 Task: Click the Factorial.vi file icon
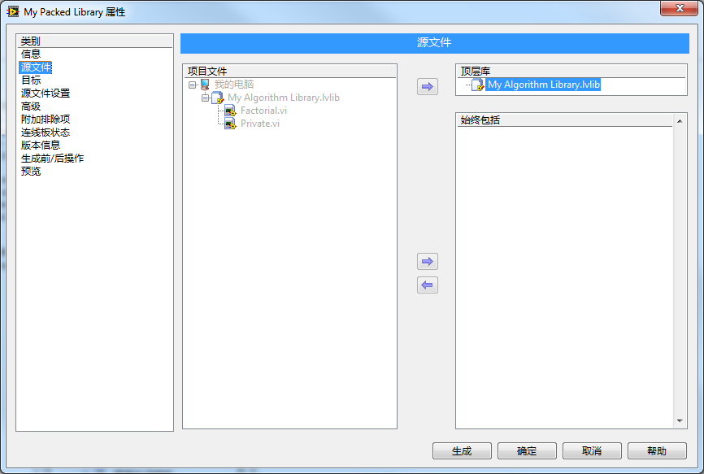[x=230, y=111]
